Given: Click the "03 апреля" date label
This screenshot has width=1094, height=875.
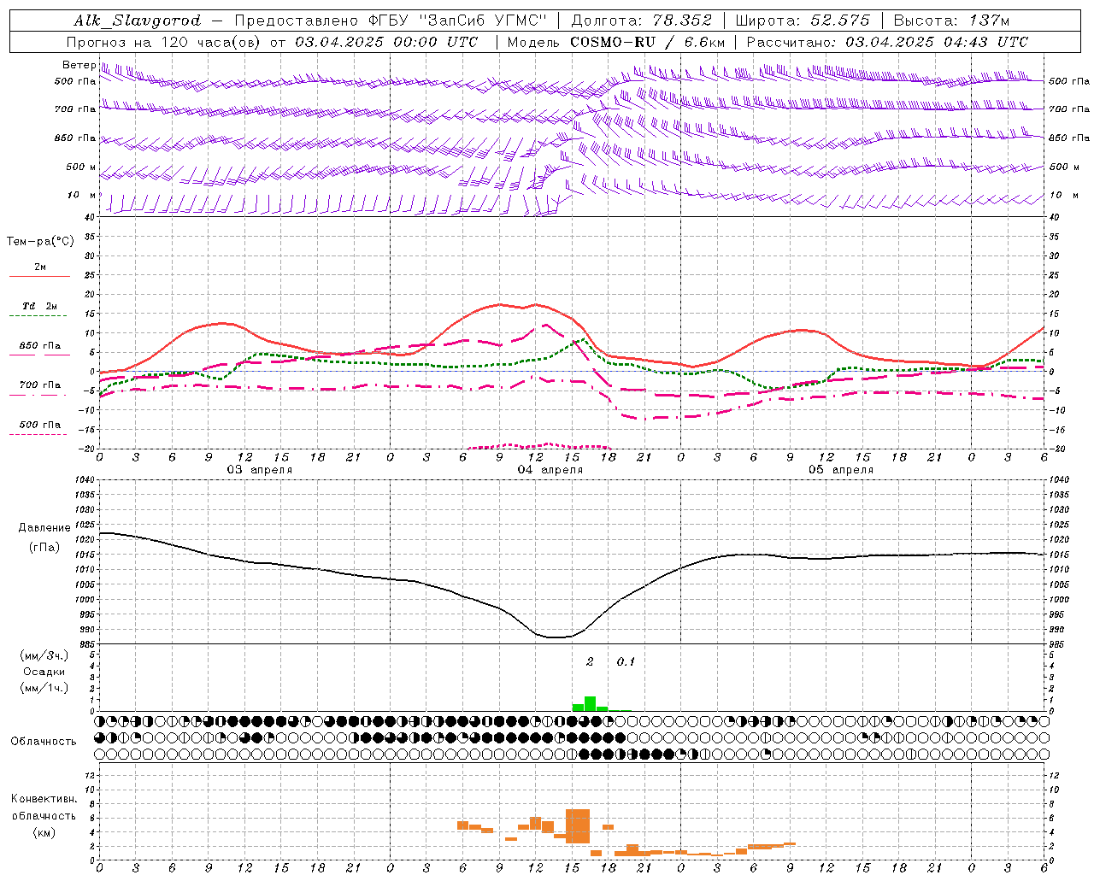Looking at the screenshot, I should 260,470.
